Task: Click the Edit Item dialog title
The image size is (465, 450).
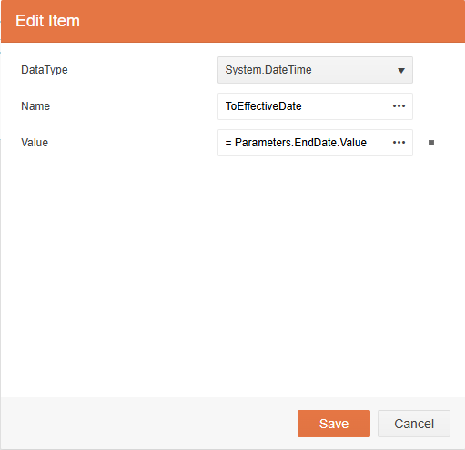Action: (47, 21)
